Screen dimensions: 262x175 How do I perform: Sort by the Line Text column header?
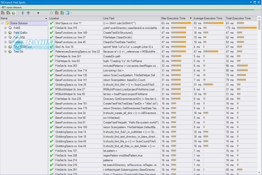[131, 18]
